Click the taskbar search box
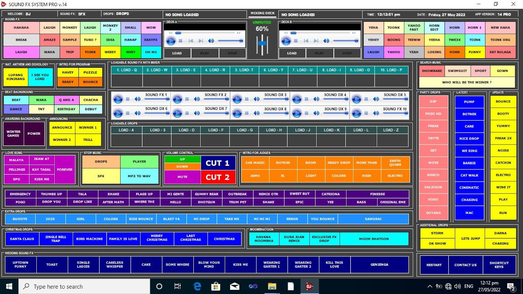The height and width of the screenshot is (294, 523). [84, 286]
